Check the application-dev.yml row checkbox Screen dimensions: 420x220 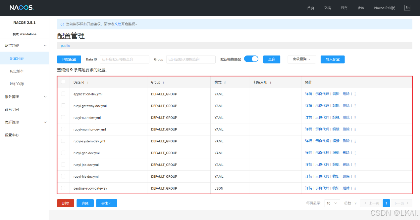click(63, 94)
